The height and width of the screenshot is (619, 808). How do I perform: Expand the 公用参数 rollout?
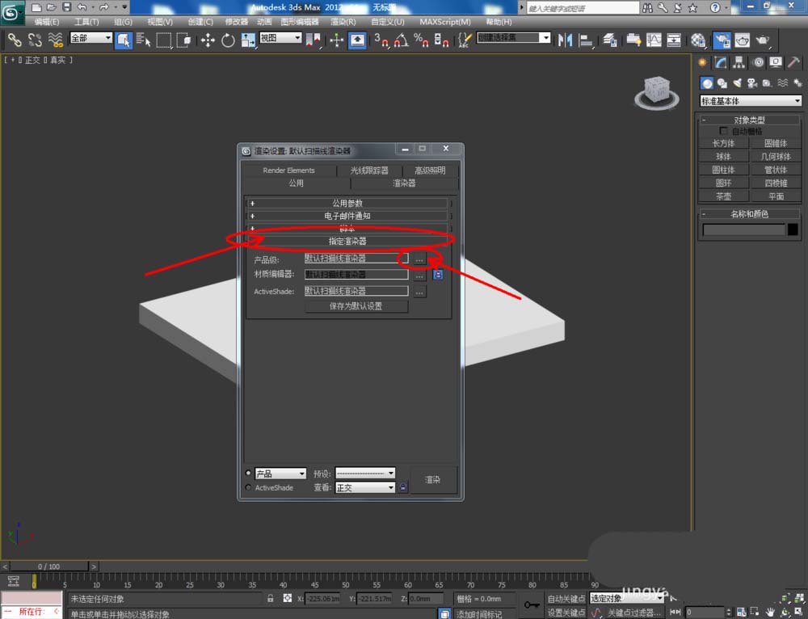[347, 204]
